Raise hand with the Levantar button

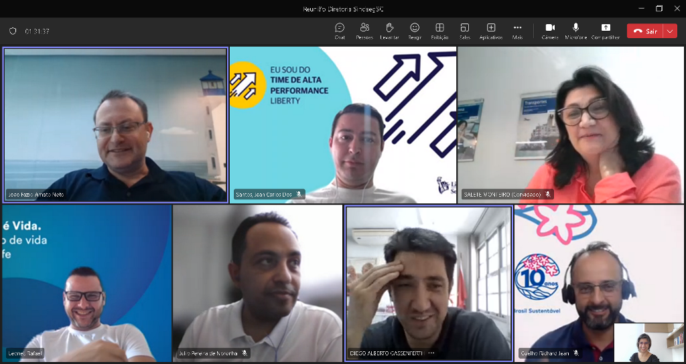coord(389,31)
